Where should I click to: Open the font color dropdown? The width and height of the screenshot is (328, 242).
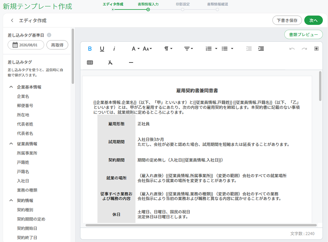pyautogui.click(x=136, y=49)
